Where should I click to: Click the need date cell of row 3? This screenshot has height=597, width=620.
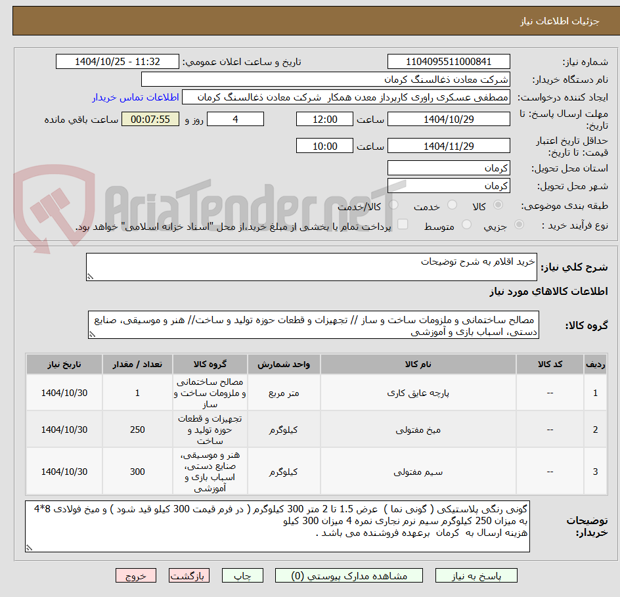pos(64,472)
